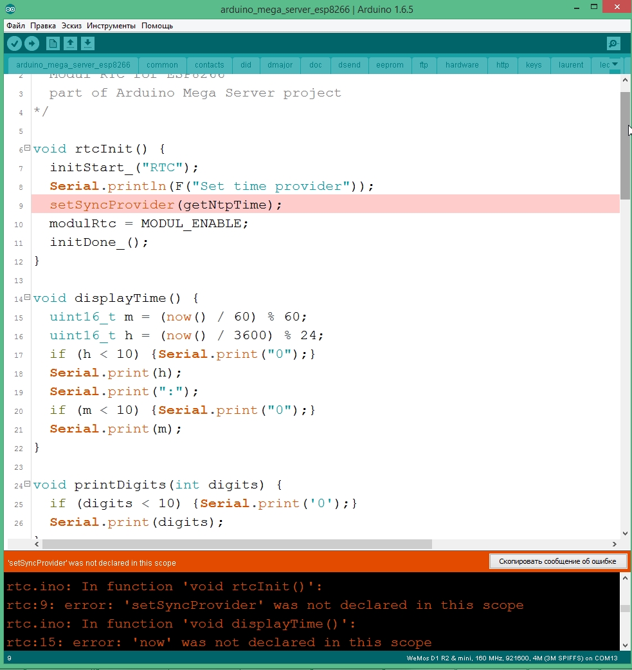The image size is (632, 670).
Task: Click the uint16_t h = (now() / 3600) line
Action: click(186, 335)
